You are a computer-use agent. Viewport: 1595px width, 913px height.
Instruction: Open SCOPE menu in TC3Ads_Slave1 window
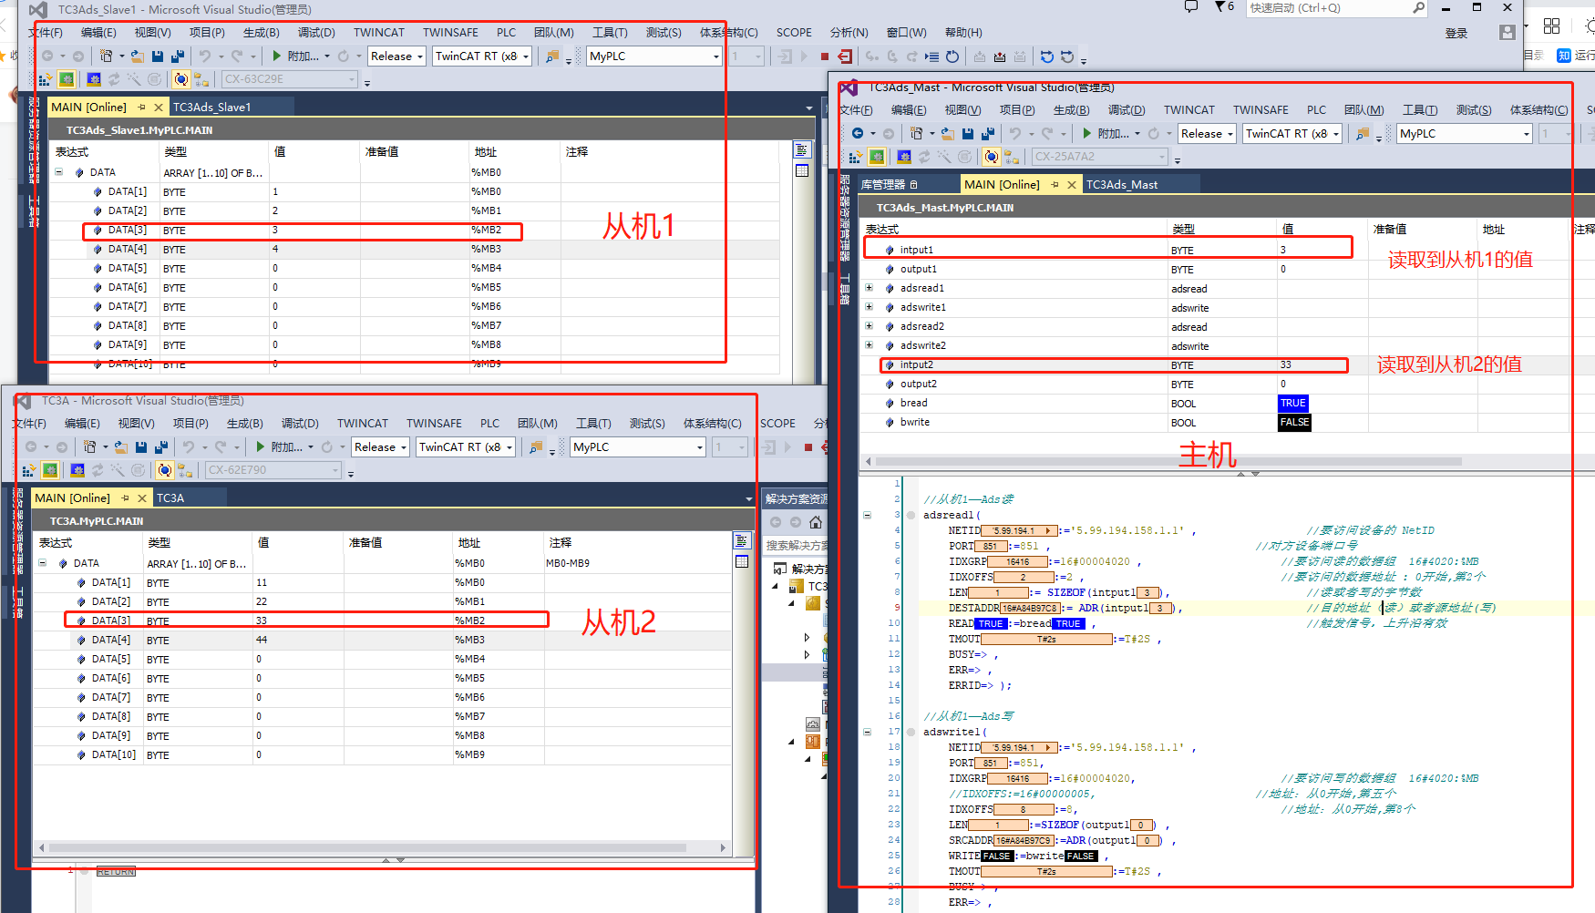tap(794, 33)
